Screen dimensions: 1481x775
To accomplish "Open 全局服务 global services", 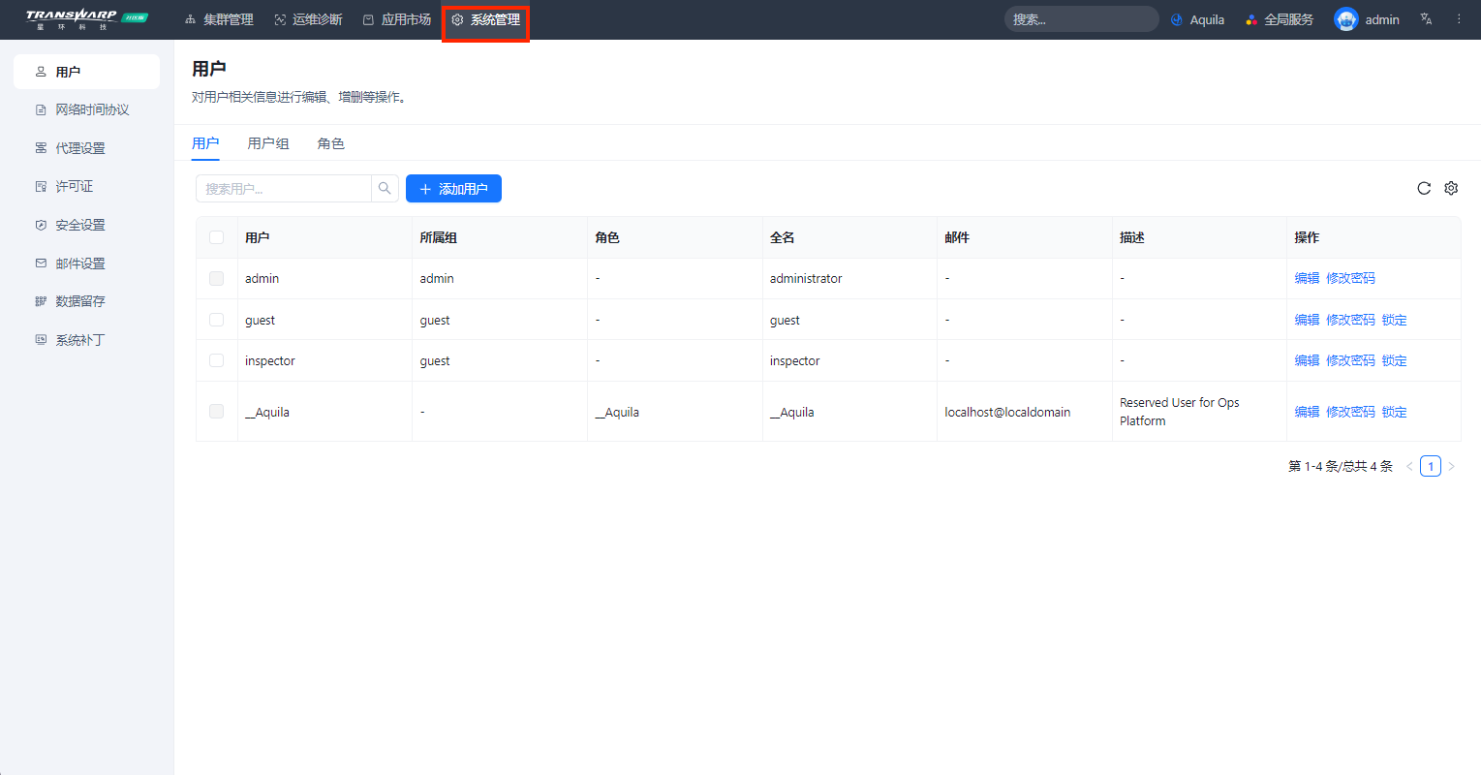I will tap(1280, 19).
